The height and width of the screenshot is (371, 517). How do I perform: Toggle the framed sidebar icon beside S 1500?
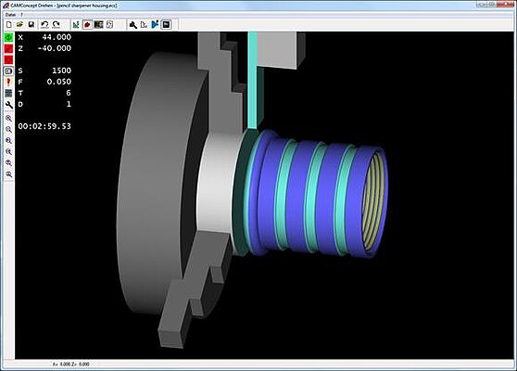click(8, 71)
